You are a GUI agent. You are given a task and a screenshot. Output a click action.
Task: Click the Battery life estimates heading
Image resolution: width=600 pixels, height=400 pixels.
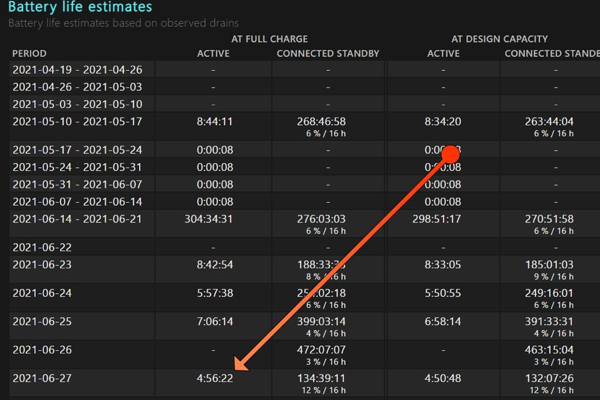(x=81, y=6)
